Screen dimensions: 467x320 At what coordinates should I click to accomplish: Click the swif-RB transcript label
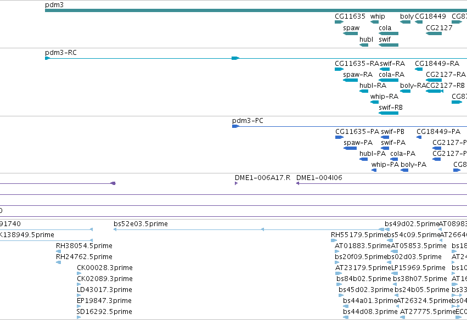pos(391,108)
